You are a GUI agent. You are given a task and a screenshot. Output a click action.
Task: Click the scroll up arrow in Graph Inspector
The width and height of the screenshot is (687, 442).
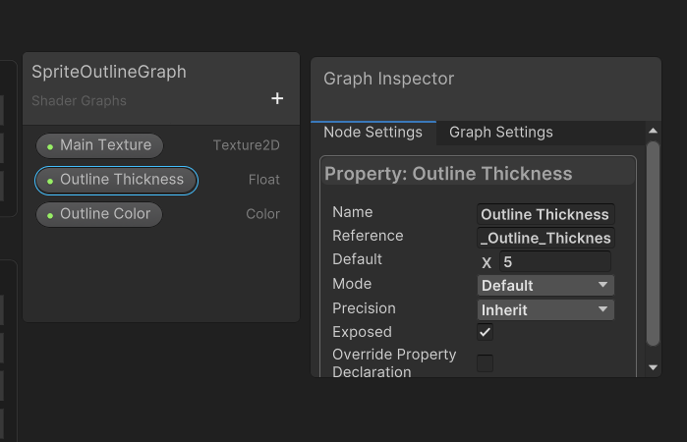(x=654, y=131)
